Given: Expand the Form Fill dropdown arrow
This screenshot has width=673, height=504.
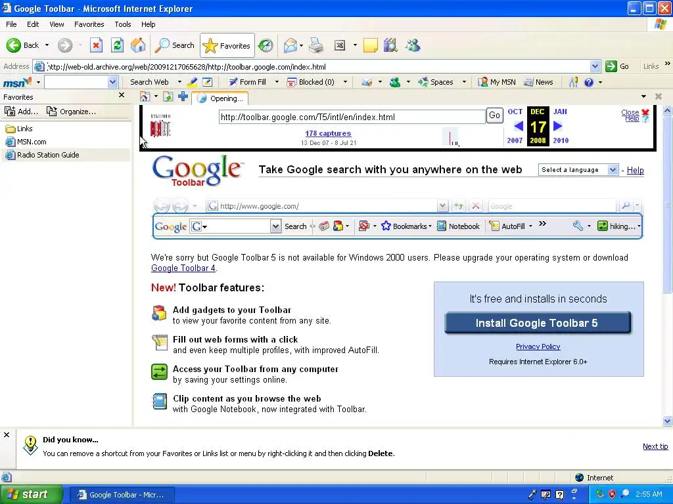Looking at the screenshot, I should pos(277,82).
